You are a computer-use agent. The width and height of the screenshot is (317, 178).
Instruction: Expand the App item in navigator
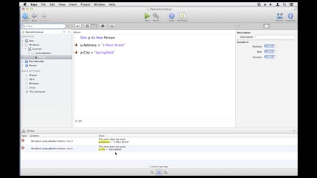[23, 41]
